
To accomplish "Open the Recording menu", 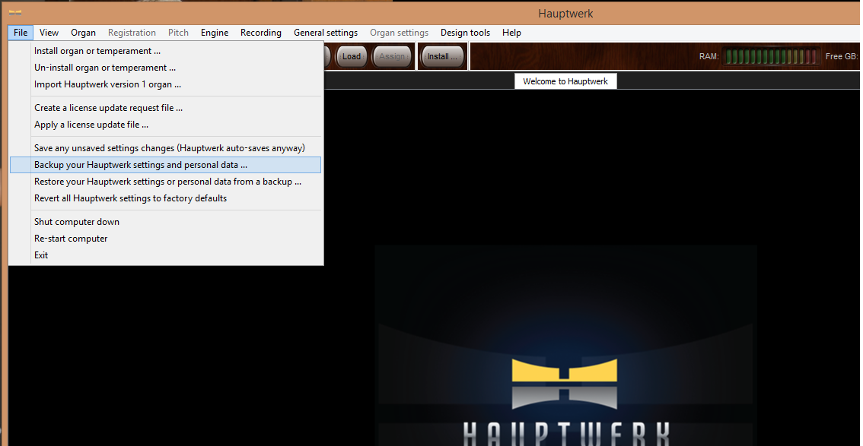I will coord(261,33).
